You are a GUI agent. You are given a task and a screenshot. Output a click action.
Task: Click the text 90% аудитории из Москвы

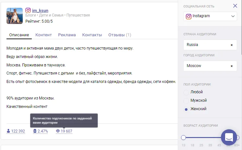tap(30, 98)
